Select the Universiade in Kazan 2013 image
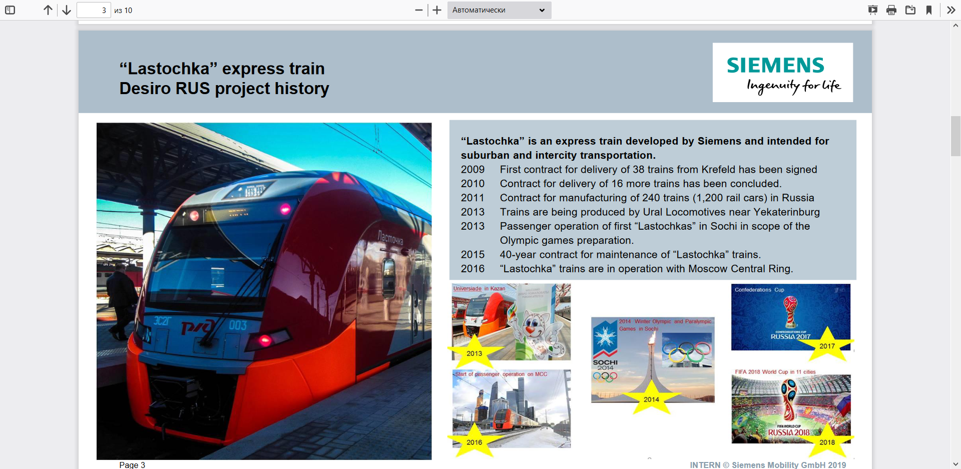 coord(511,322)
